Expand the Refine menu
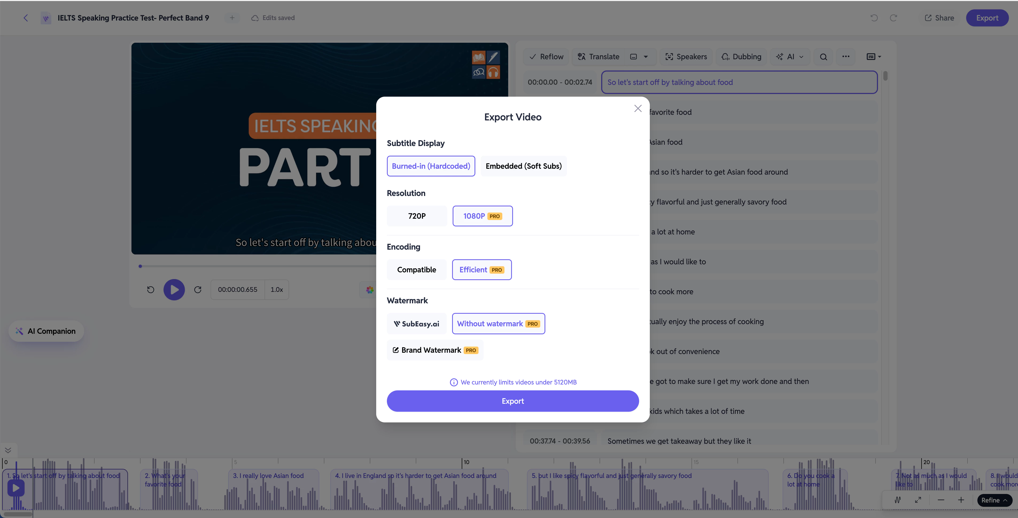 pos(994,500)
